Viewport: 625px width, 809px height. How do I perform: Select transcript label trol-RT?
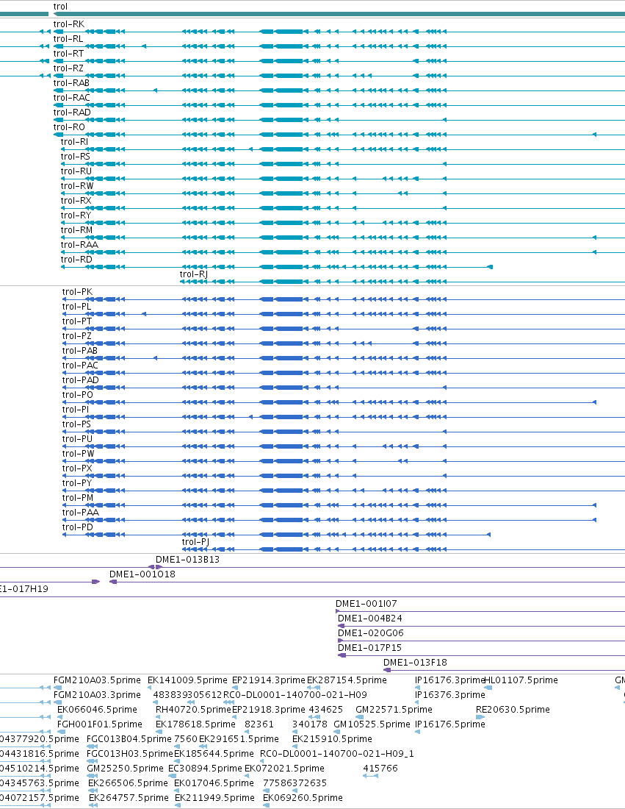(x=68, y=54)
